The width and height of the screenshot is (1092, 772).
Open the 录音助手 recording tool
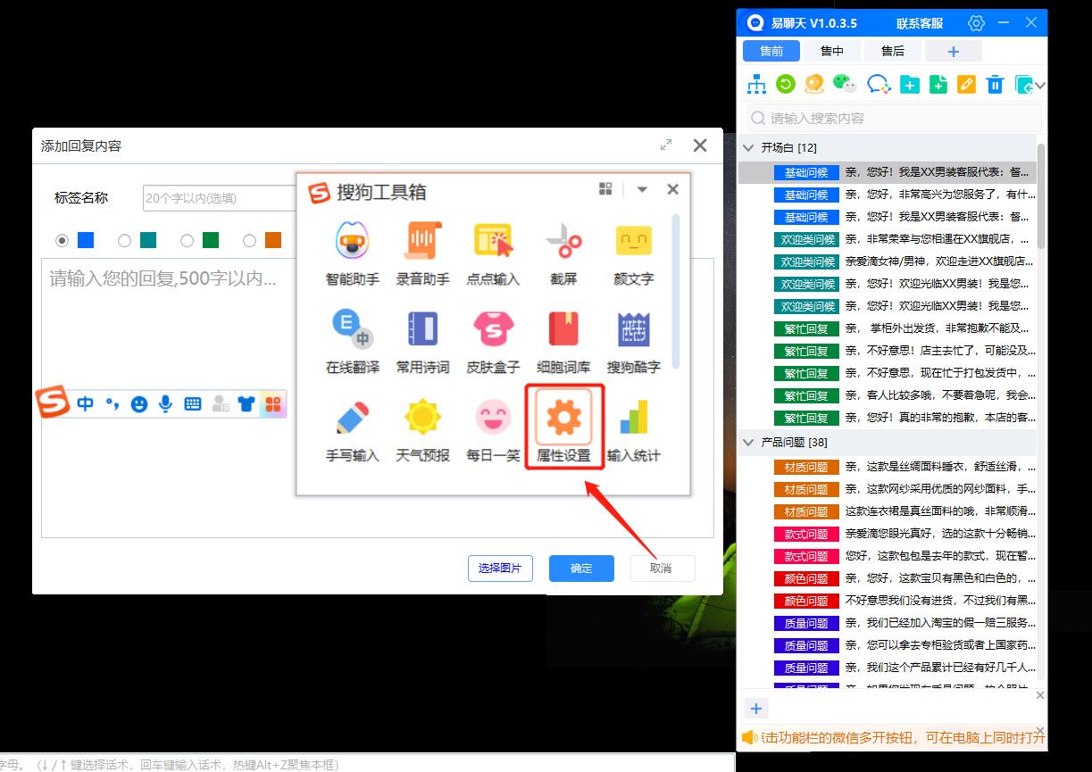coord(423,253)
